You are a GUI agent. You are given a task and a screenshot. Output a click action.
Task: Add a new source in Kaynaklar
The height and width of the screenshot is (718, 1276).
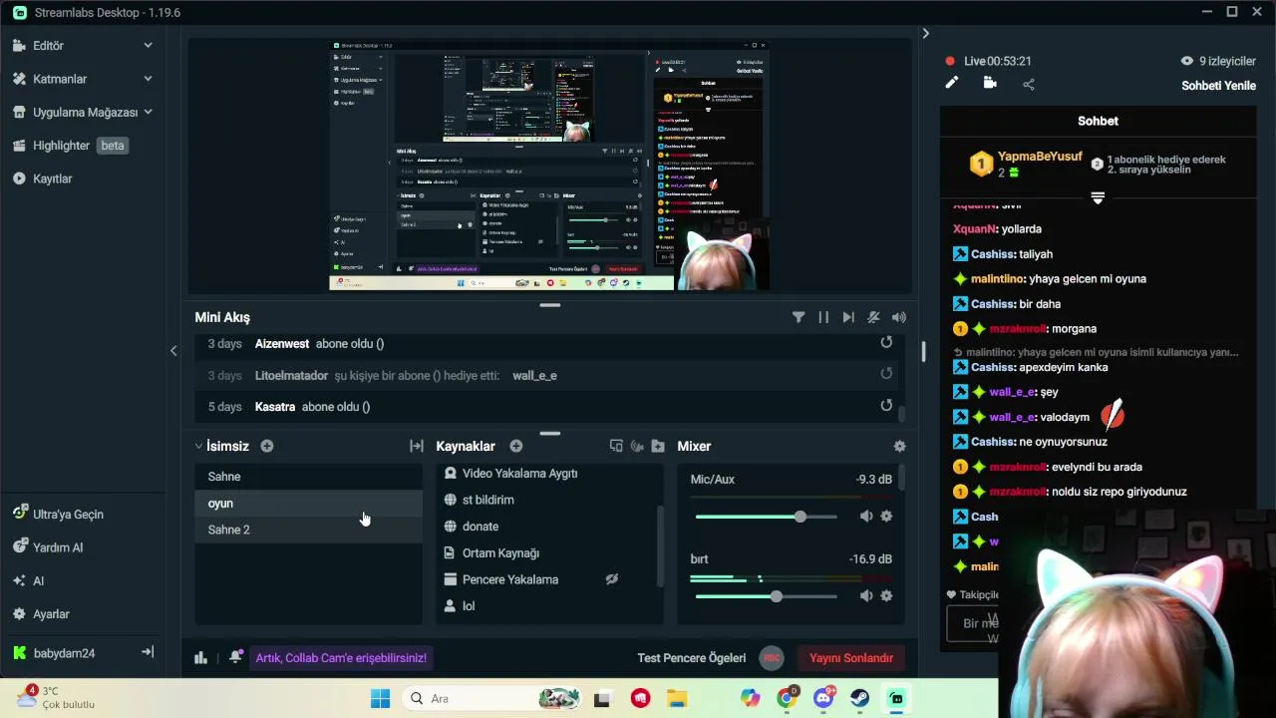[516, 446]
